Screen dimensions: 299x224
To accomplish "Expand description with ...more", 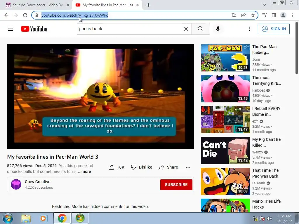I will (84, 171).
